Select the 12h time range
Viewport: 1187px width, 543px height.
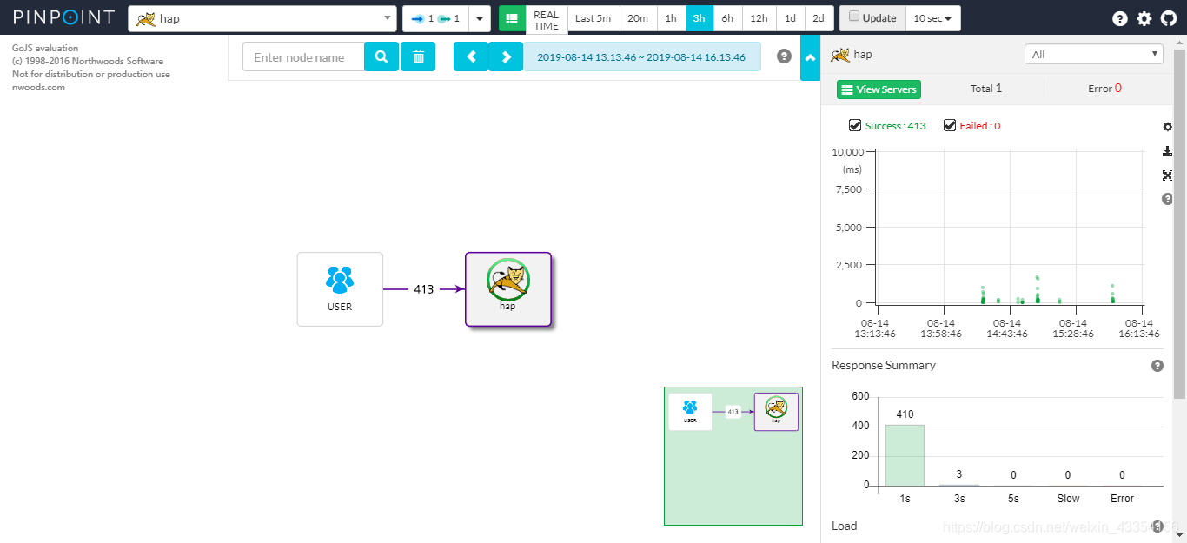[759, 18]
